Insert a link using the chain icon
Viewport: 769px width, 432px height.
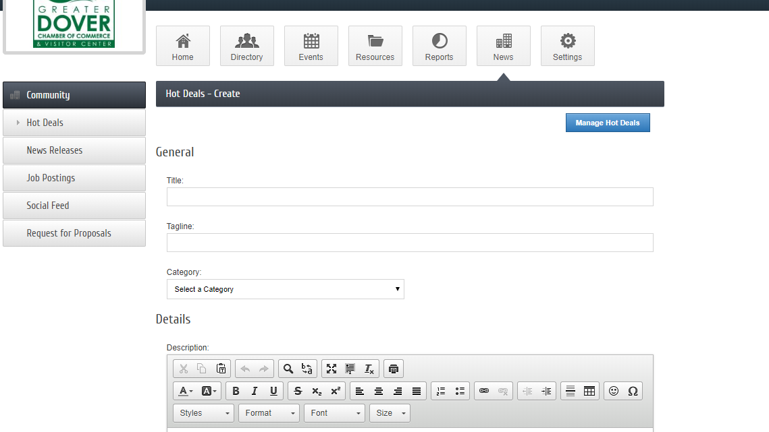[484, 391]
